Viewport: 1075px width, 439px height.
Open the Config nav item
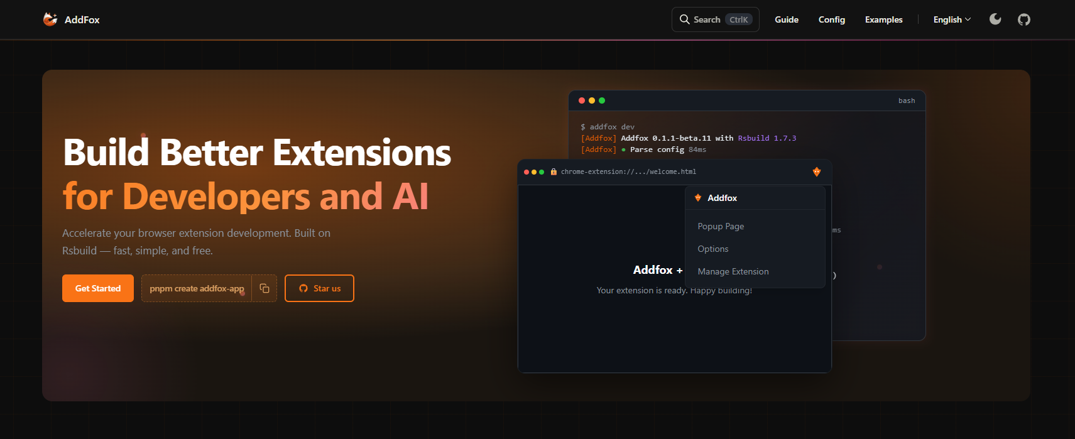831,19
